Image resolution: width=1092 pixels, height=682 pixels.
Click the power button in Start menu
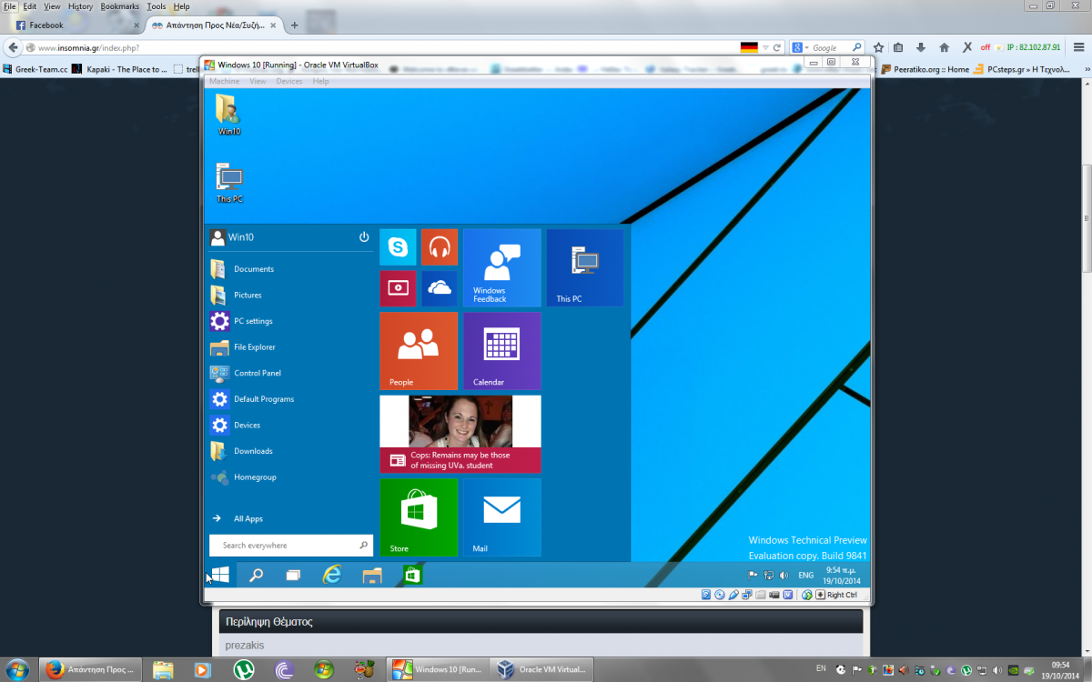click(364, 237)
